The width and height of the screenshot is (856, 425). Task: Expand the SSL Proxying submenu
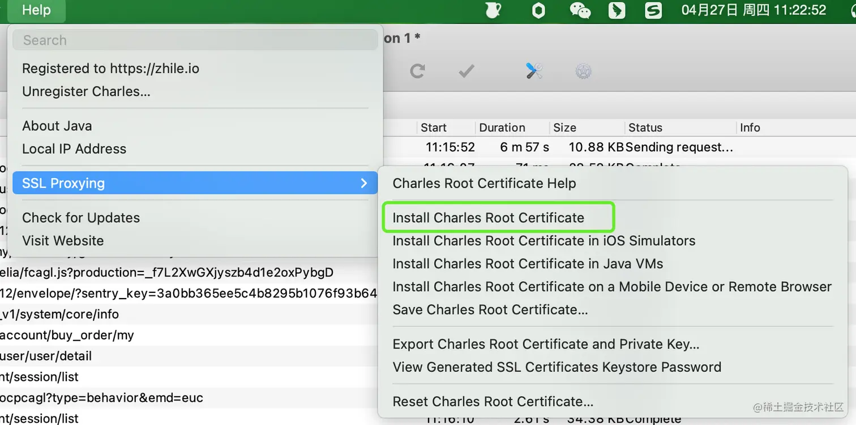(195, 183)
